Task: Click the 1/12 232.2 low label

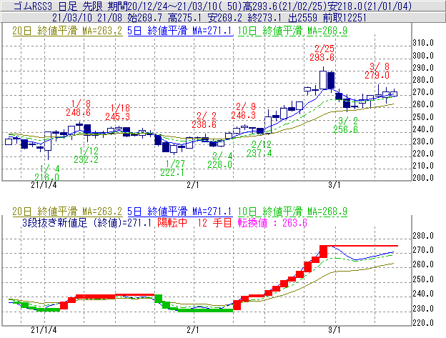Action: [x=86, y=155]
